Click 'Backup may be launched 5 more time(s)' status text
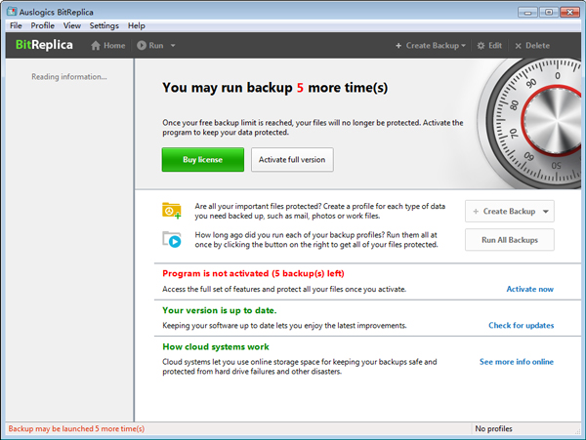This screenshot has height=440, width=586. [x=76, y=429]
